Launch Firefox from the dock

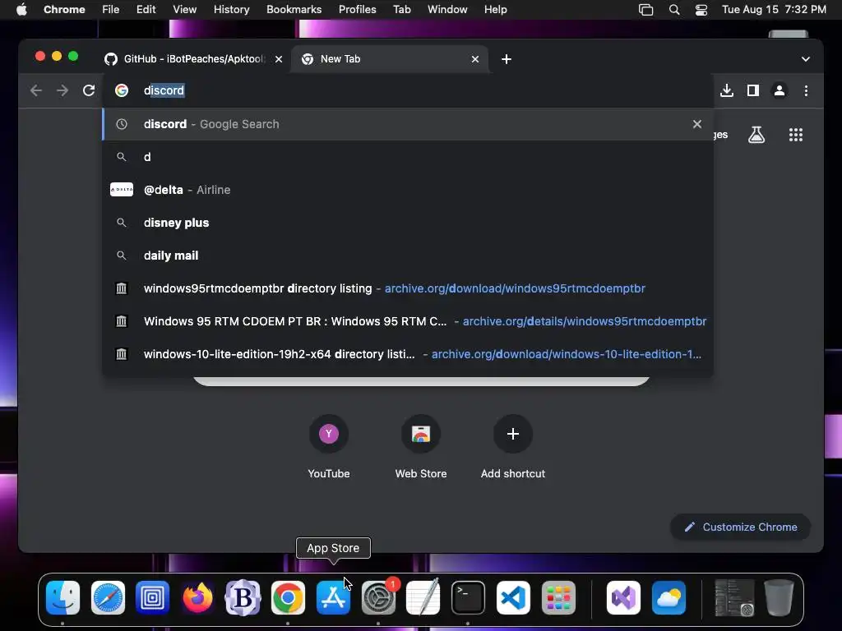197,597
